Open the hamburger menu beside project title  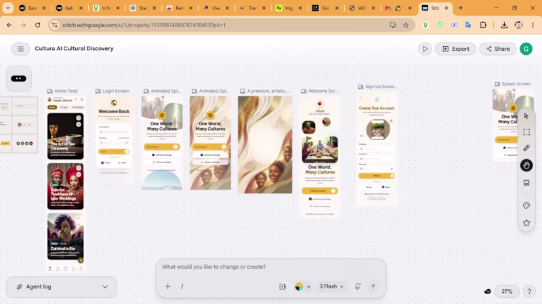pos(20,49)
